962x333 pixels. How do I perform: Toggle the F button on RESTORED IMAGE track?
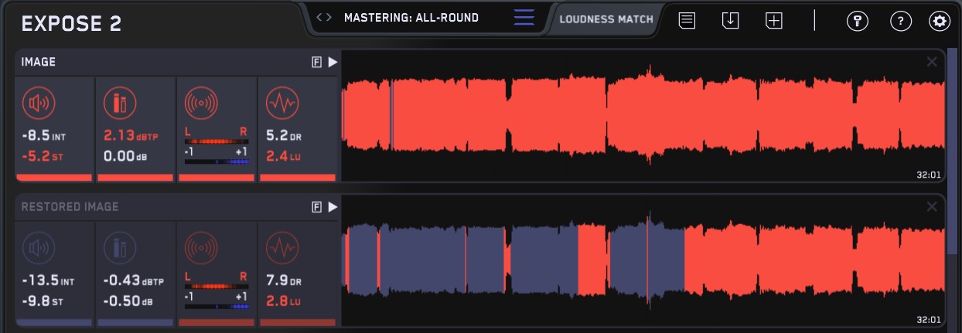tap(316, 207)
